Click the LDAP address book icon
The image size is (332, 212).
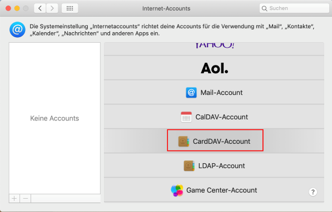pos(189,166)
